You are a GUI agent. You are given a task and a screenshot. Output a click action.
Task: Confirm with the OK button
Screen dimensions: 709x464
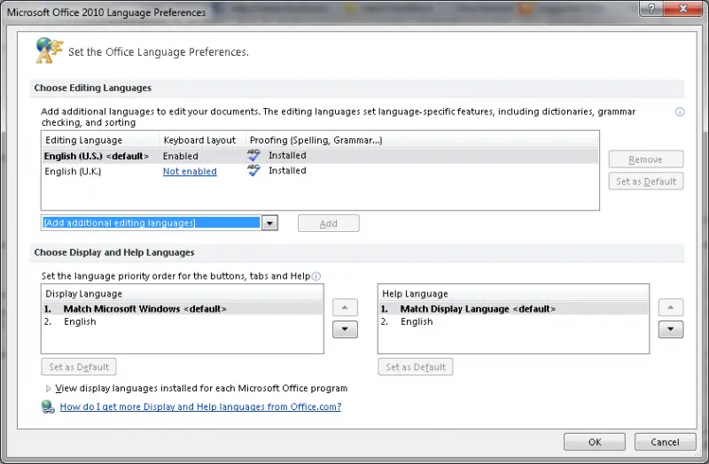pos(595,442)
